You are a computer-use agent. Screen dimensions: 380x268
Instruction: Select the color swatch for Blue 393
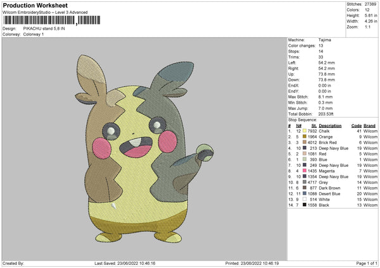click(x=305, y=159)
